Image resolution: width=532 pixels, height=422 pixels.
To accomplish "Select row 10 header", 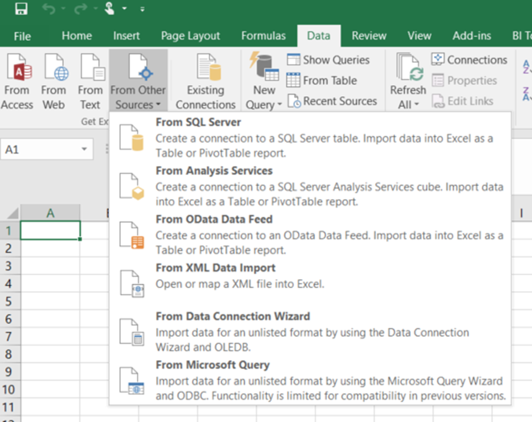I will [9, 389].
